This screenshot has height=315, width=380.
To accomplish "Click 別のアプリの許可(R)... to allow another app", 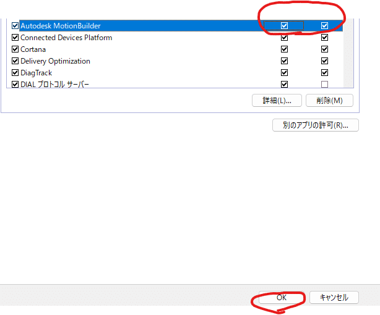I will point(315,125).
